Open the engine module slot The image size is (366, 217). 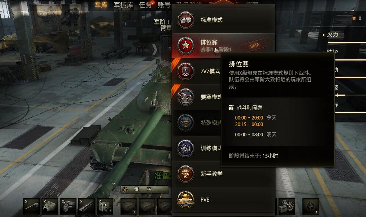click(x=68, y=206)
